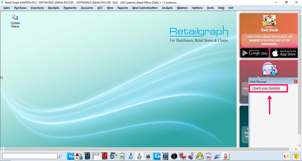Viewport: 302px width, 161px height.
Task: Click the Google Play download badge
Action: click(254, 53)
